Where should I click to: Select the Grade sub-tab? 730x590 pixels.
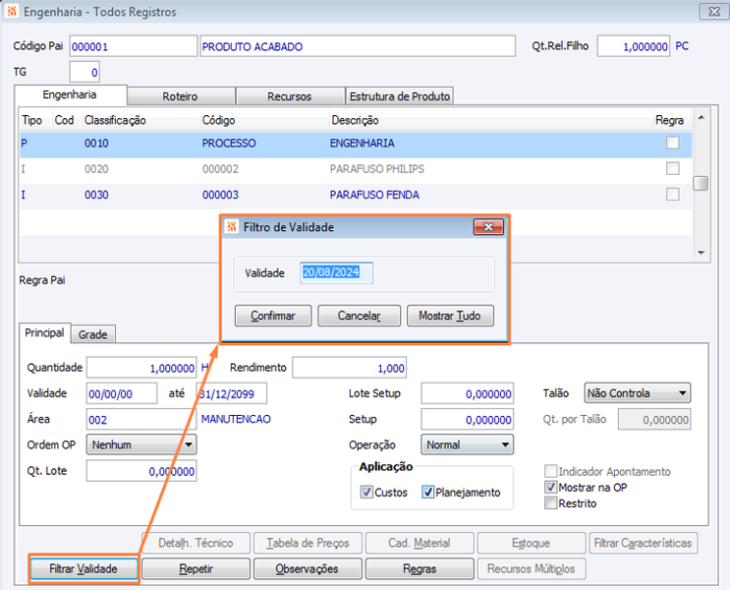point(92,334)
